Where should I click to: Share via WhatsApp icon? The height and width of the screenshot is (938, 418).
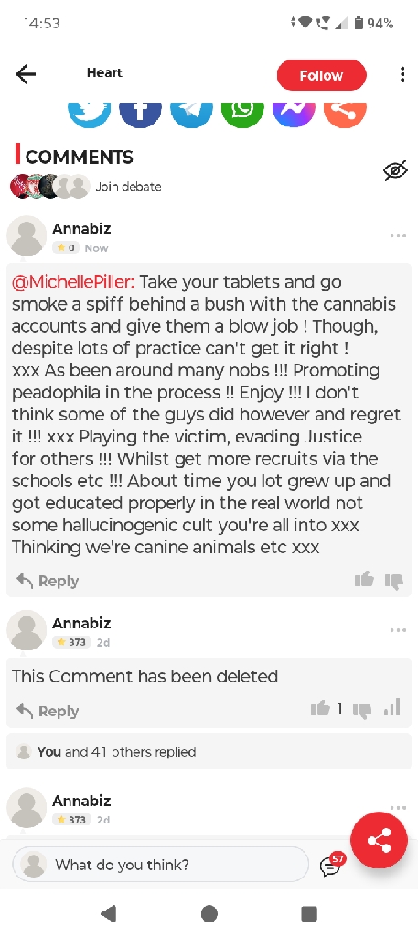[x=242, y=113]
